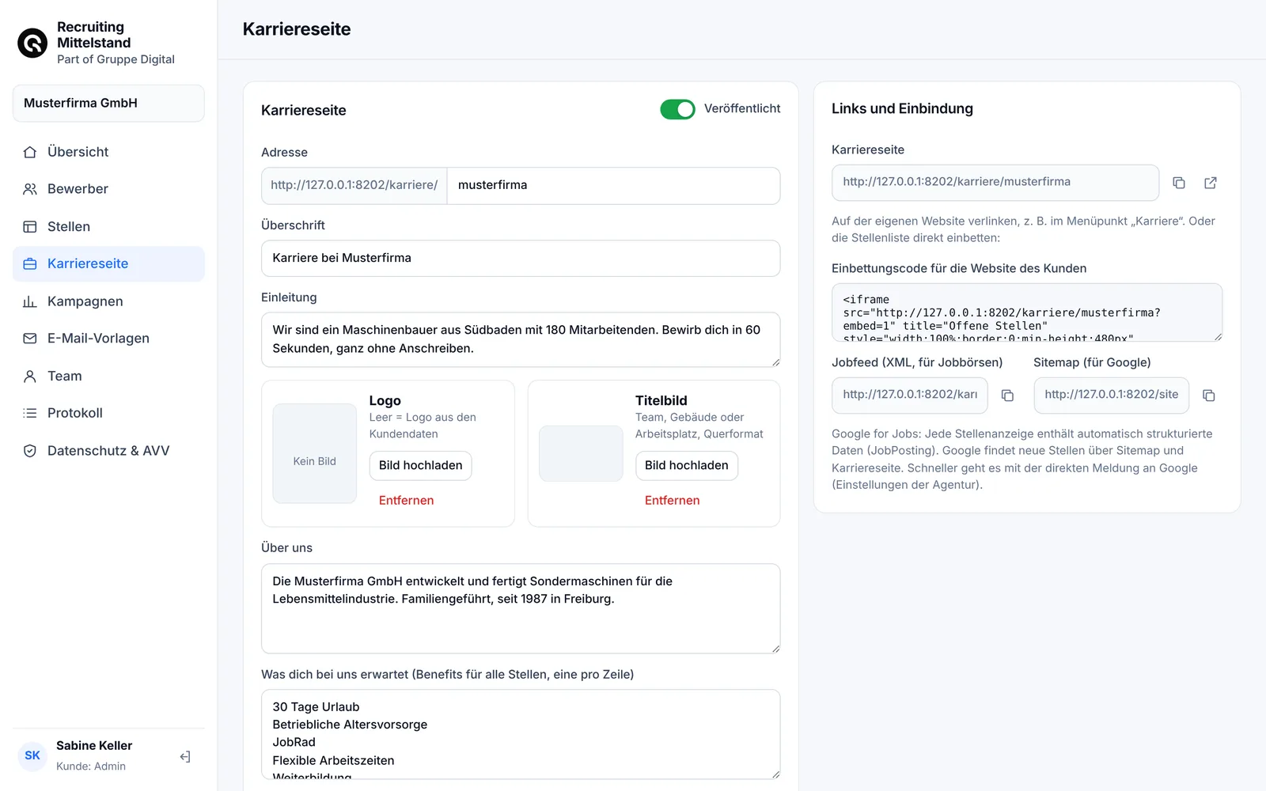Click the empty Titelbild preview placeholder
The image size is (1266, 791).
581,453
